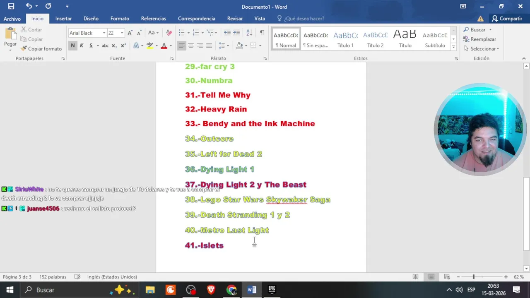
Task: Save the document with the floppy disk icon
Action: click(11, 6)
